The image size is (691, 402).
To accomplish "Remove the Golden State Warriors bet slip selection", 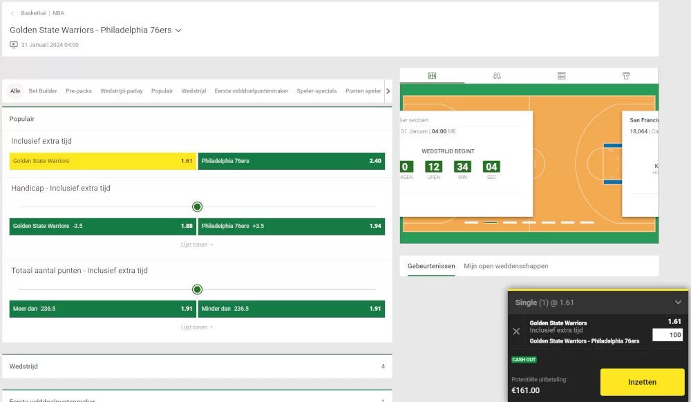I will pyautogui.click(x=516, y=332).
